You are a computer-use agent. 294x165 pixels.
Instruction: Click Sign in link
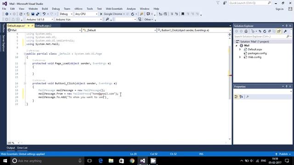[279, 9]
